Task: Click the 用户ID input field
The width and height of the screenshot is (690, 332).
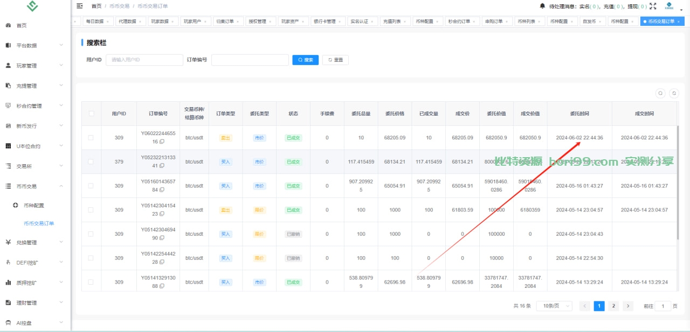Action: point(144,60)
